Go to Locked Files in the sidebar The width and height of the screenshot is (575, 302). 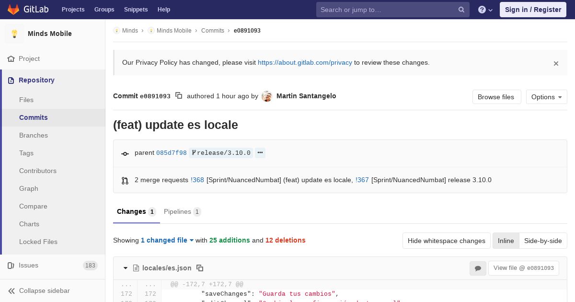[x=38, y=242]
